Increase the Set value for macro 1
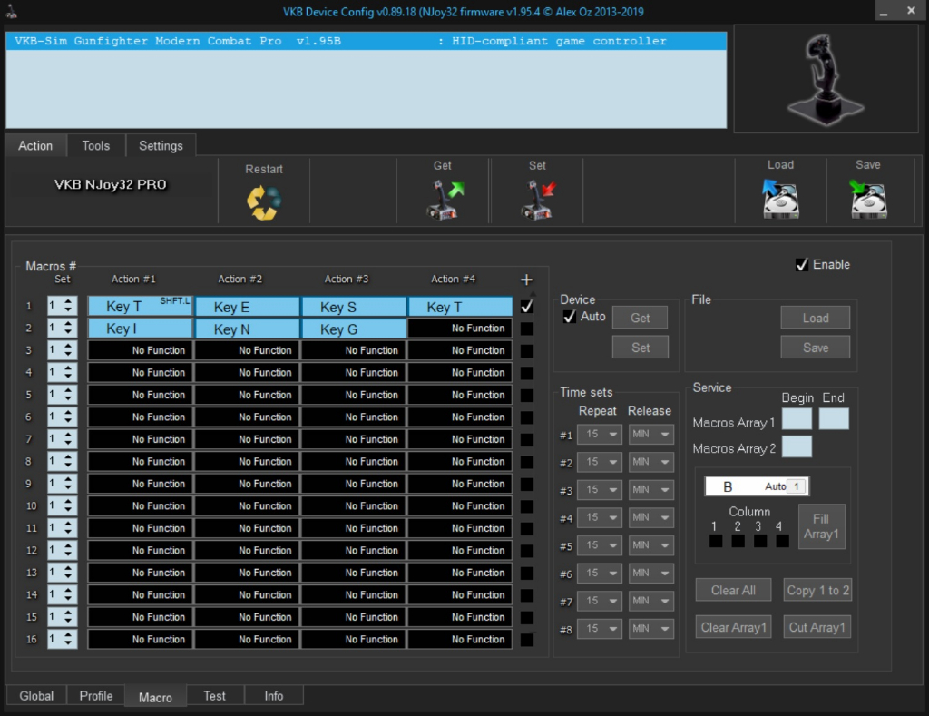The image size is (929, 716). click(68, 301)
